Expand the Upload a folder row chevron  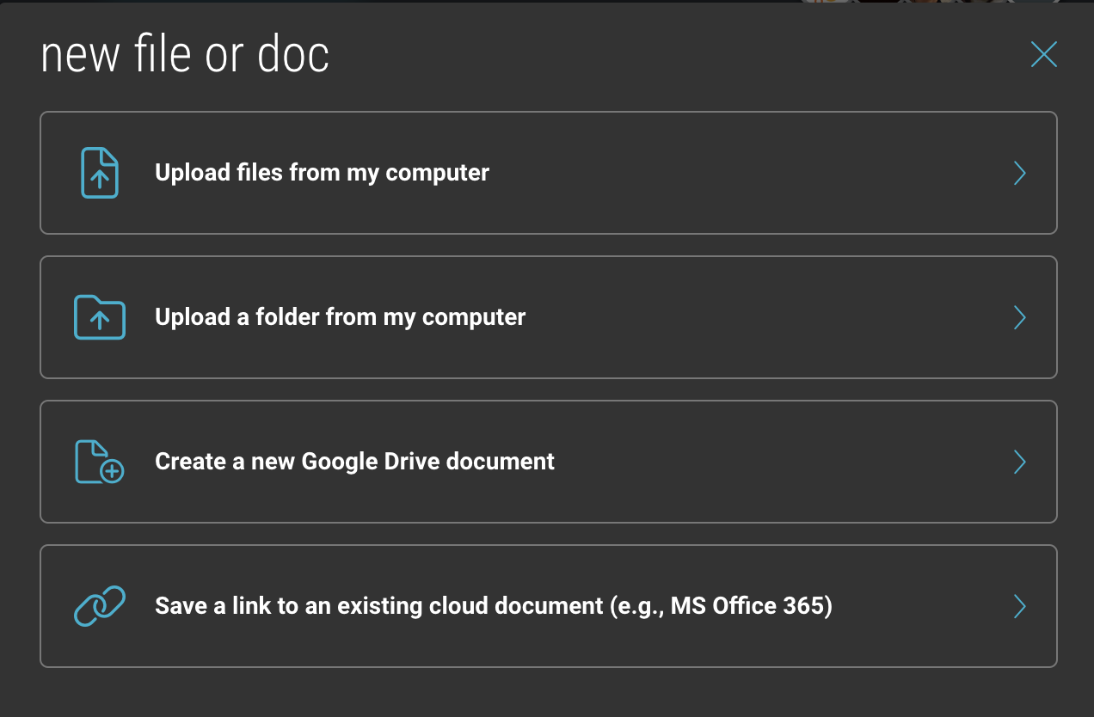pos(1020,317)
